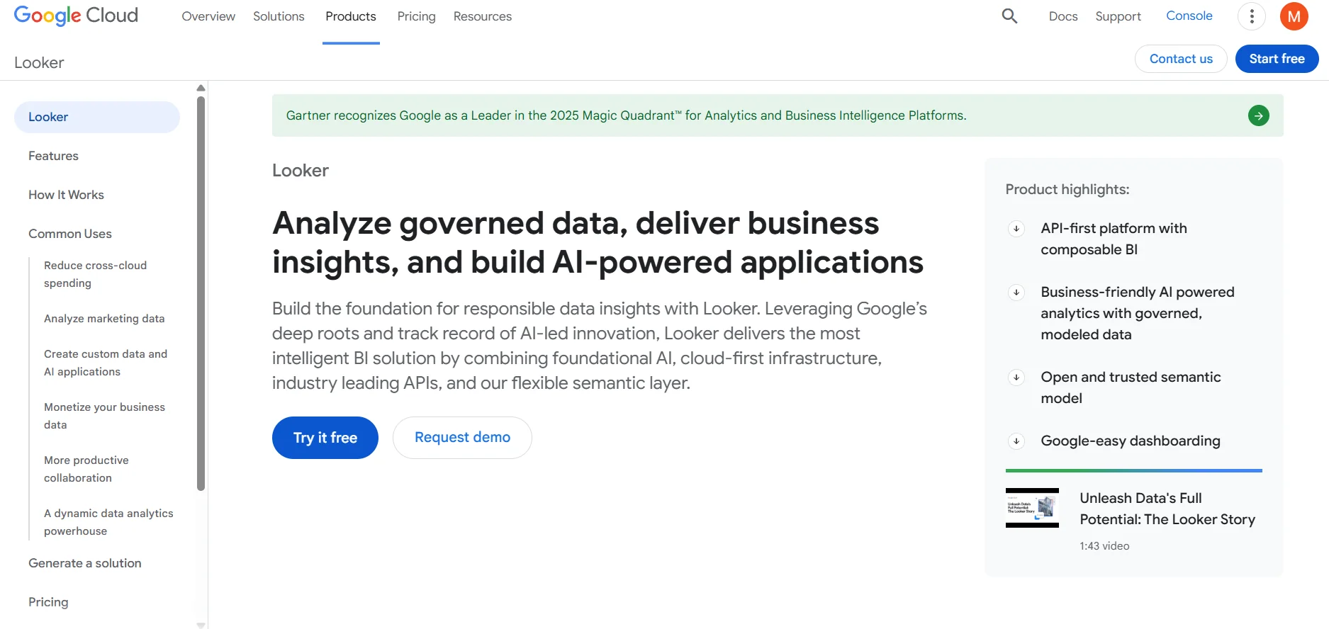Image resolution: width=1329 pixels, height=629 pixels.
Task: Open Common Uses in the sidebar
Action: pyautogui.click(x=70, y=234)
